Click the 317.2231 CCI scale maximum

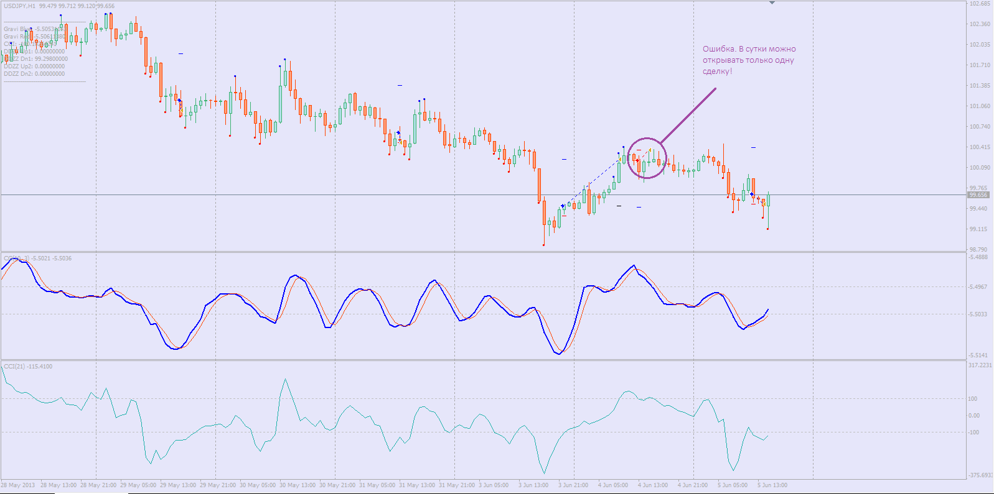pos(980,365)
